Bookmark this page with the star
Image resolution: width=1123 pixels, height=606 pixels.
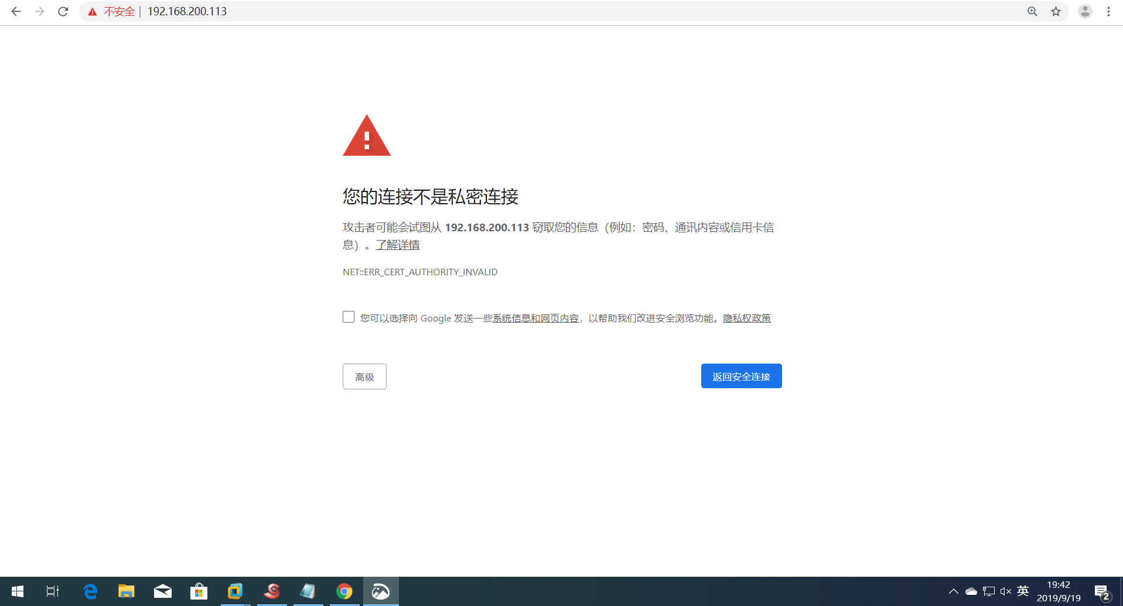[x=1056, y=11]
